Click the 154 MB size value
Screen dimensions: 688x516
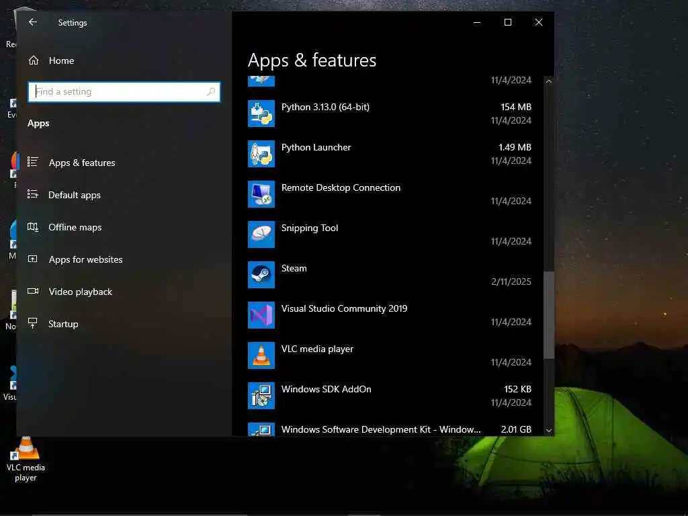(516, 107)
